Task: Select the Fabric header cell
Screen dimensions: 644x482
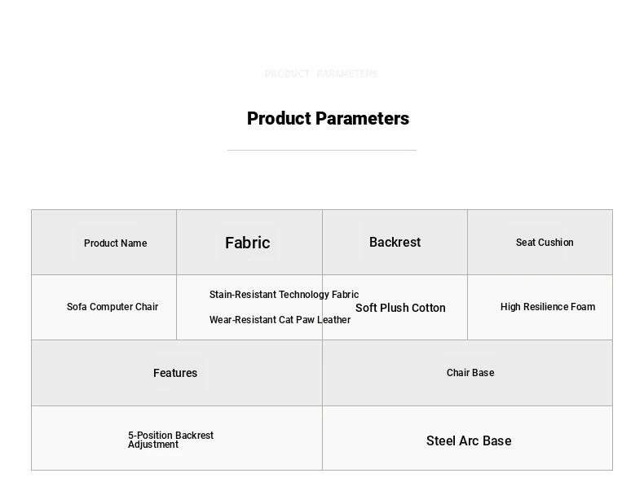Action: click(x=249, y=243)
